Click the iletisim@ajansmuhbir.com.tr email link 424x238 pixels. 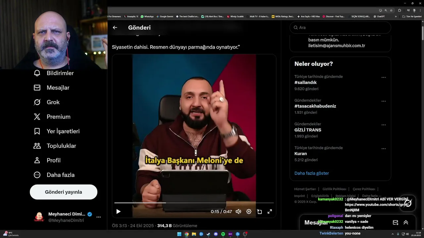pos(337,46)
